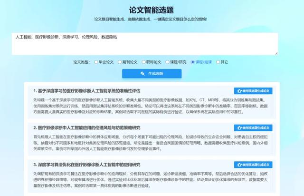Click title 3. 深度学习算法优化在医疗影像诊断人工智能中的应用研究

(86, 165)
